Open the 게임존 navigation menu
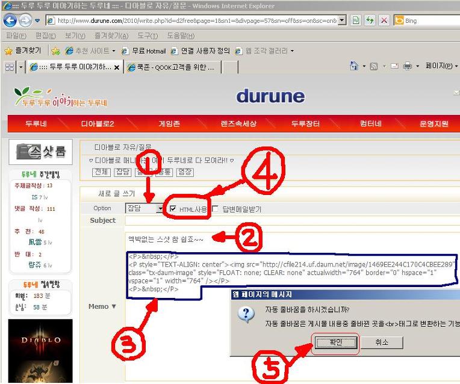Image resolution: width=460 pixels, height=384 pixels. click(169, 123)
